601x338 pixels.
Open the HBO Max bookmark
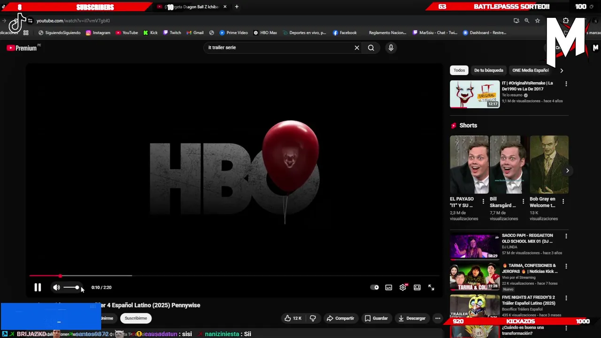tap(265, 33)
